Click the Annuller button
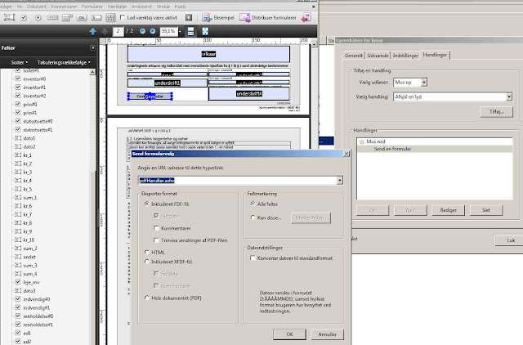 click(x=327, y=334)
